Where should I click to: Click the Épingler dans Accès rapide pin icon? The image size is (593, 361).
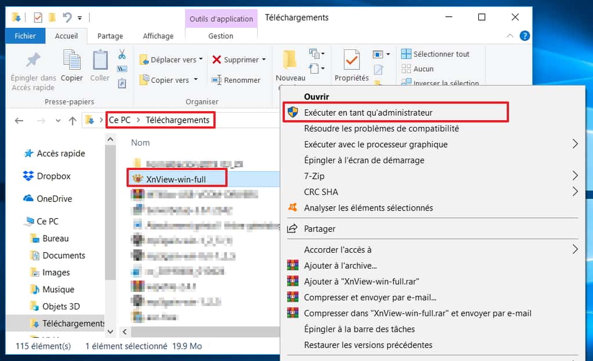33,60
